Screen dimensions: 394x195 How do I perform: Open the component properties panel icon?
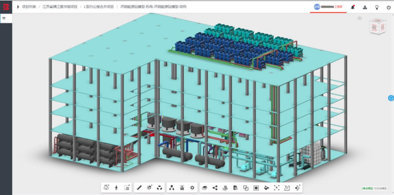pos(182,187)
